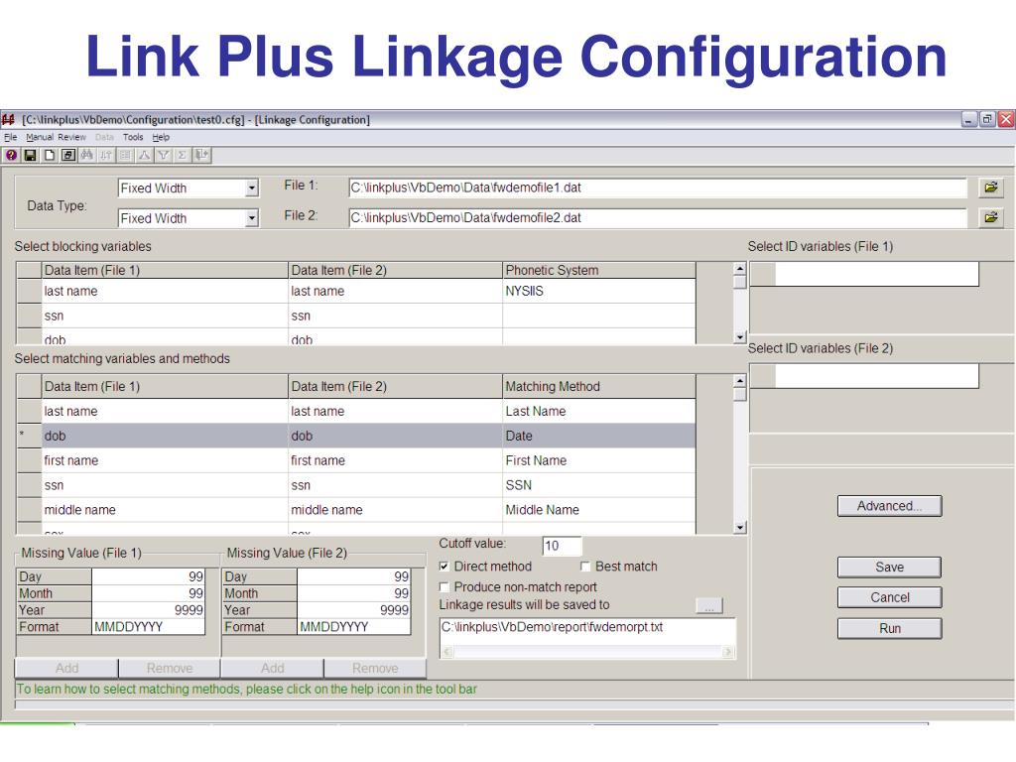
Task: Toggle the Direct method checkbox
Action: (444, 567)
